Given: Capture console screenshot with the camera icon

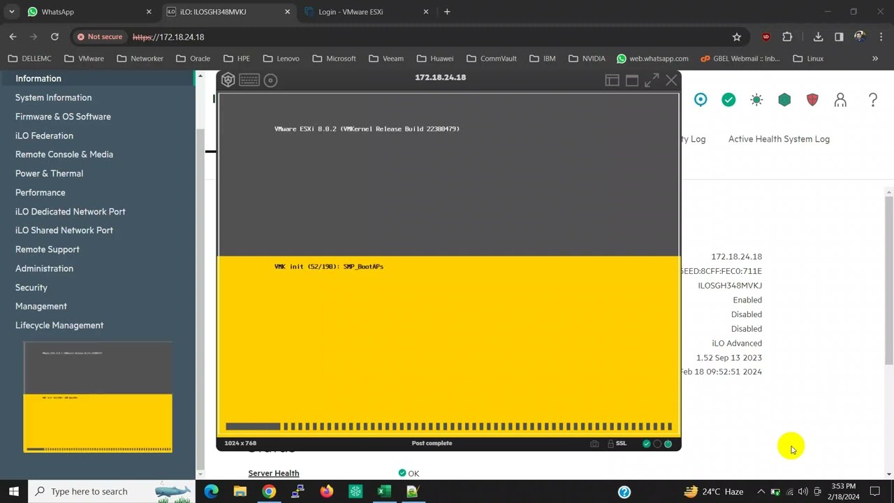Looking at the screenshot, I should (594, 444).
